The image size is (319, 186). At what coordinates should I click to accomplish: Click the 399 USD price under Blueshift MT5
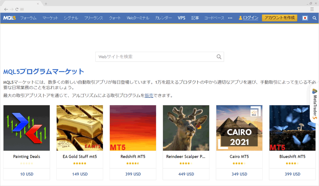[292, 174]
